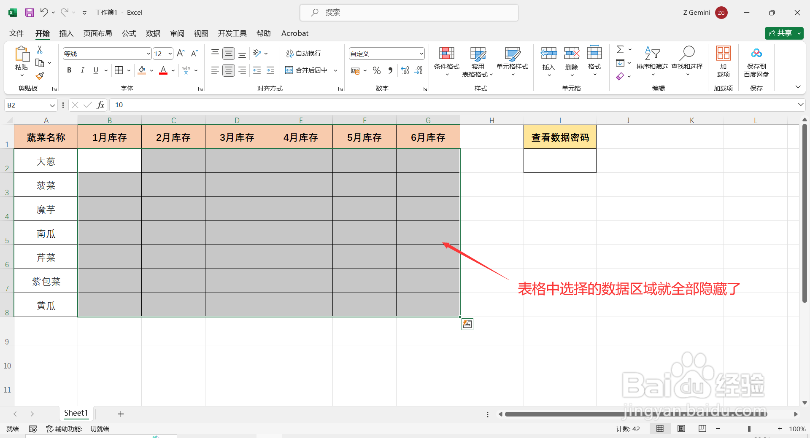The height and width of the screenshot is (438, 810).
Task: Increase decimal places
Action: click(x=405, y=70)
